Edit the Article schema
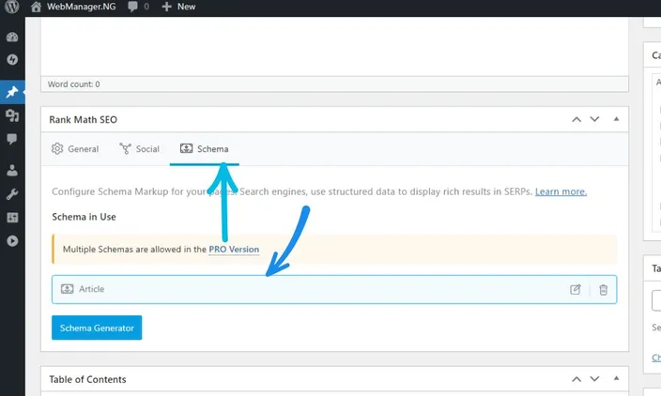Screen dimensions: 661x396 pos(576,289)
